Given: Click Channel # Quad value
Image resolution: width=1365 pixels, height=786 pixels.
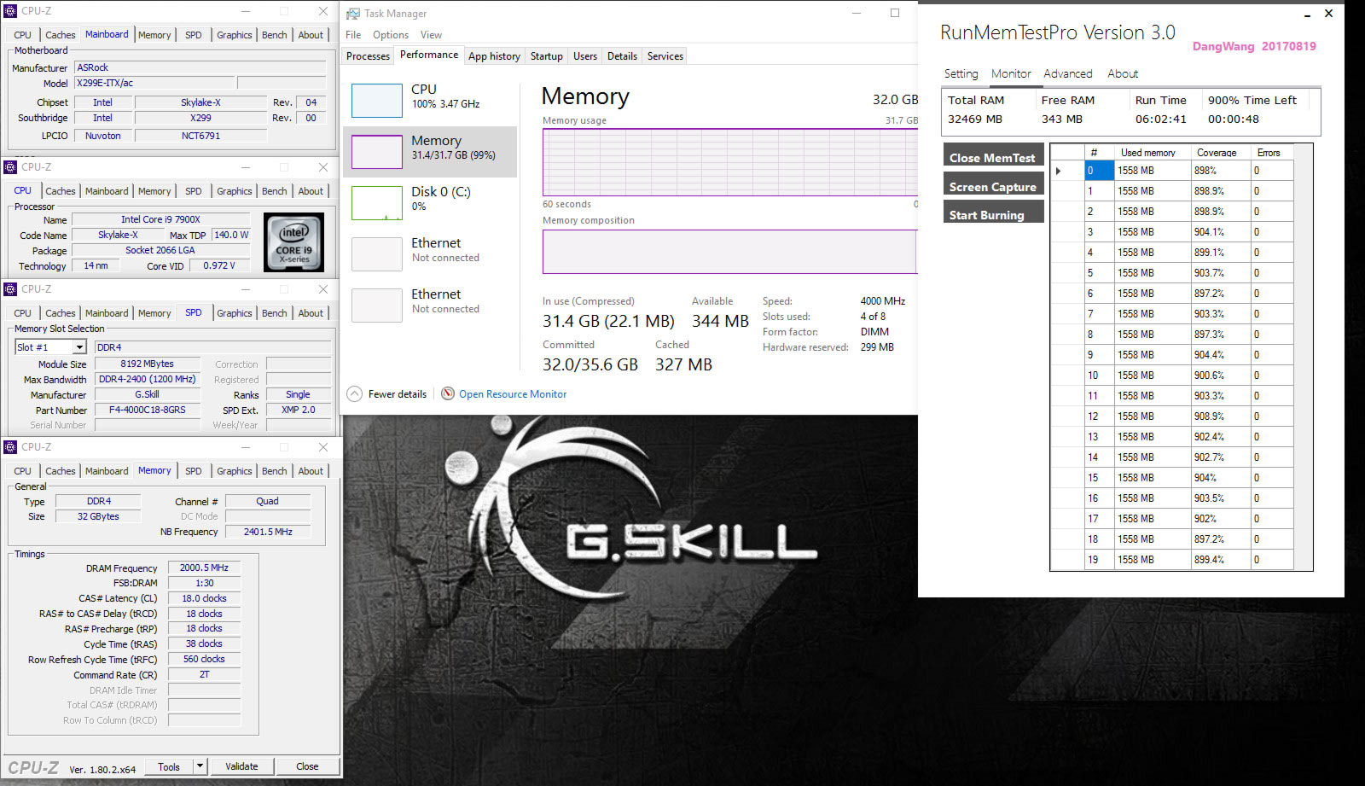Looking at the screenshot, I should point(267,501).
